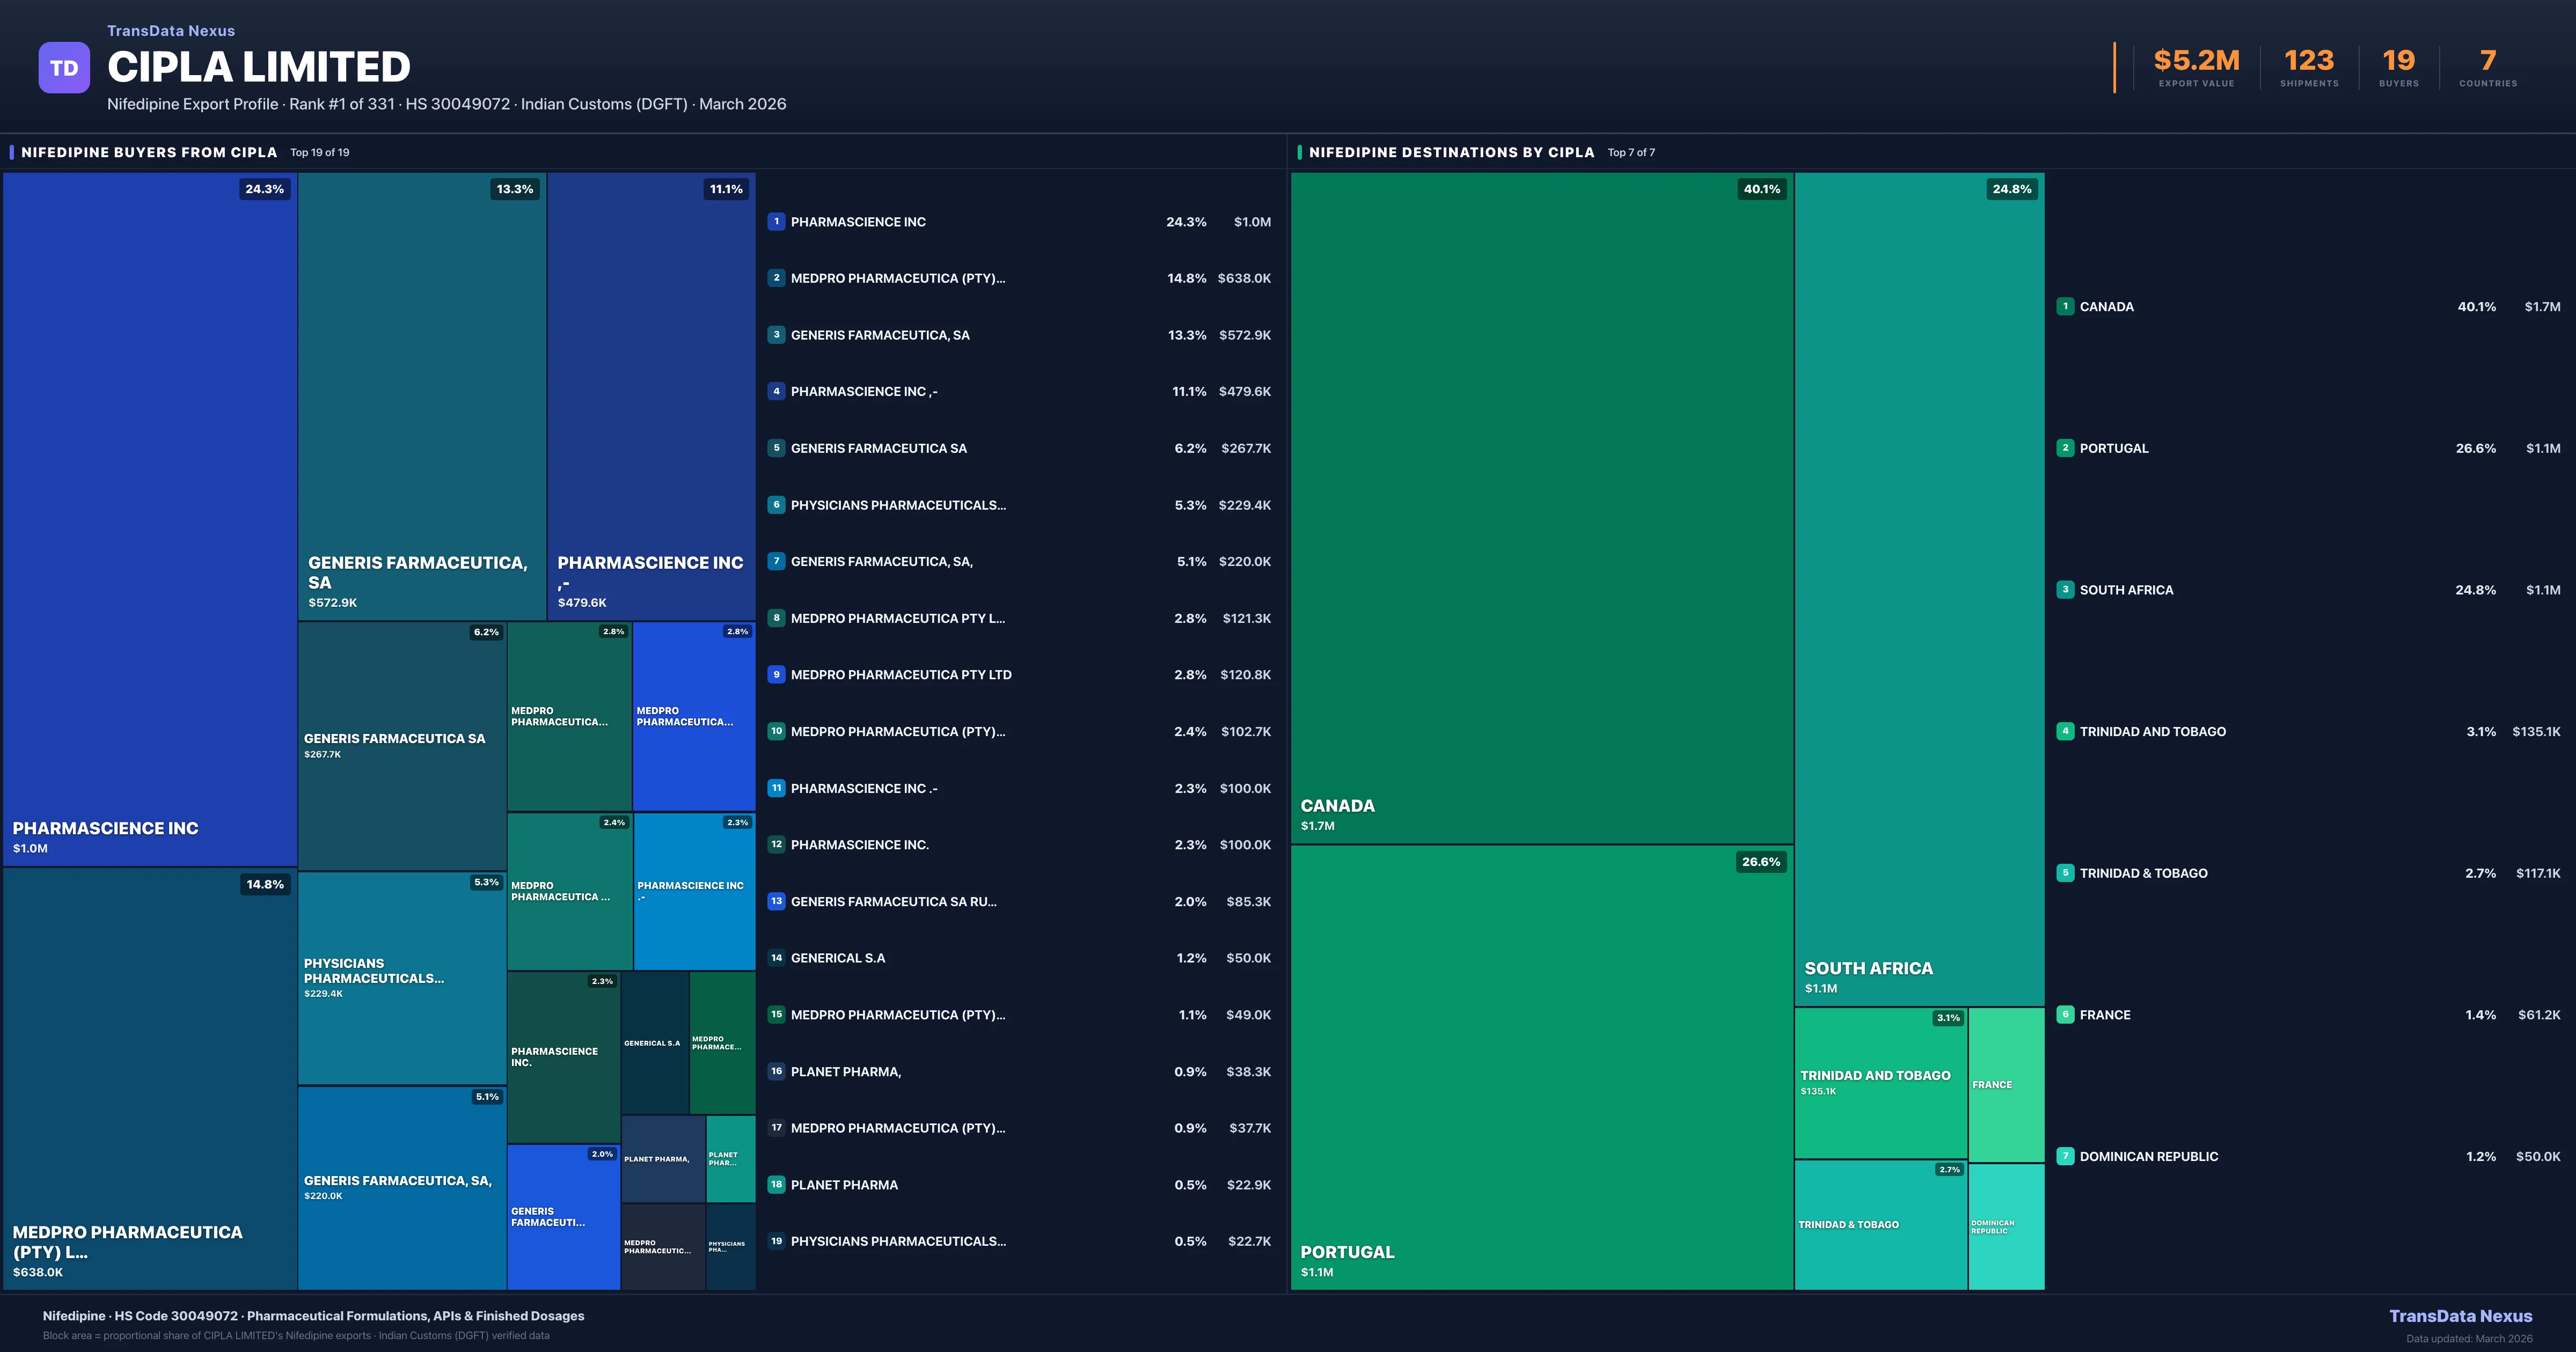Screen dimensions: 2576x1352
Task: Click rank badge 14 beside GENERICAL S.A
Action: (776, 958)
